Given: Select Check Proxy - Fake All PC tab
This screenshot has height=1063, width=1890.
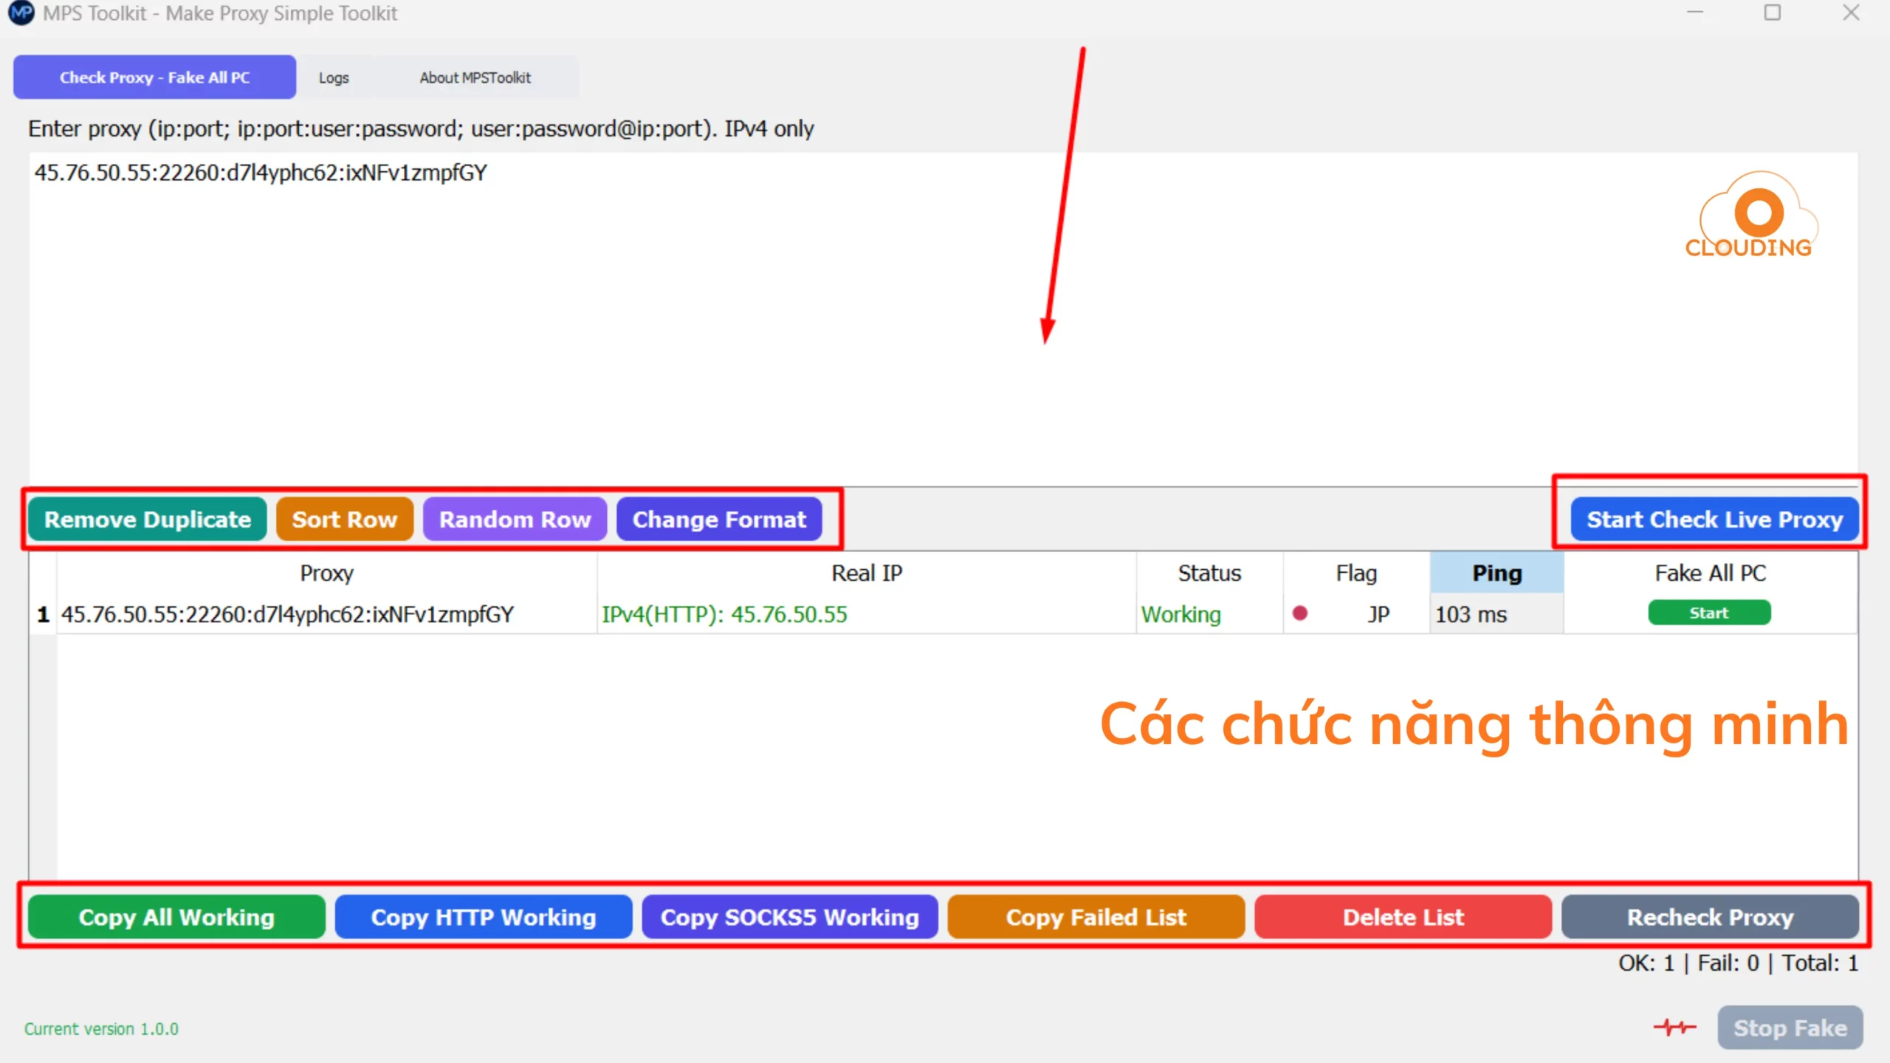Looking at the screenshot, I should (154, 78).
